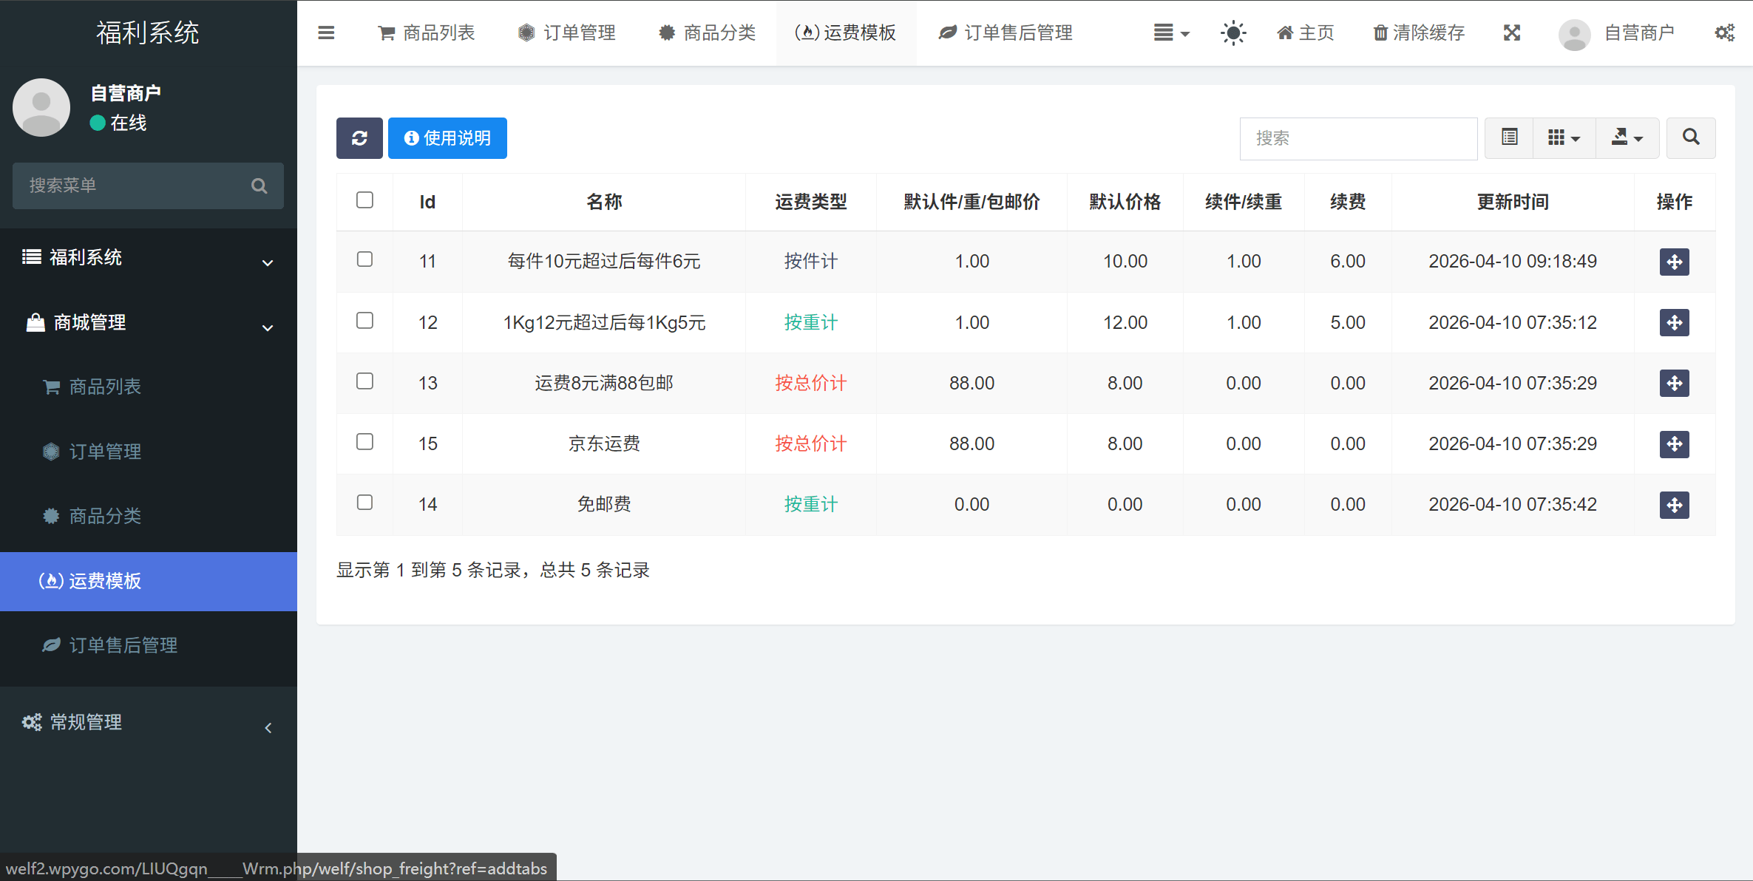Screen dimensions: 1753x881
Task: Switch to the 商品列表 tab
Action: 427,33
